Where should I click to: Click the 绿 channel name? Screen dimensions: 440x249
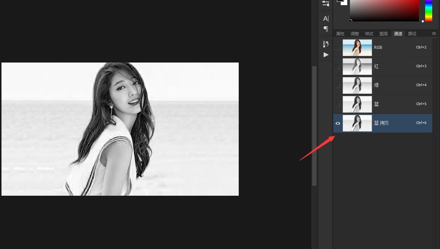pyautogui.click(x=376, y=85)
